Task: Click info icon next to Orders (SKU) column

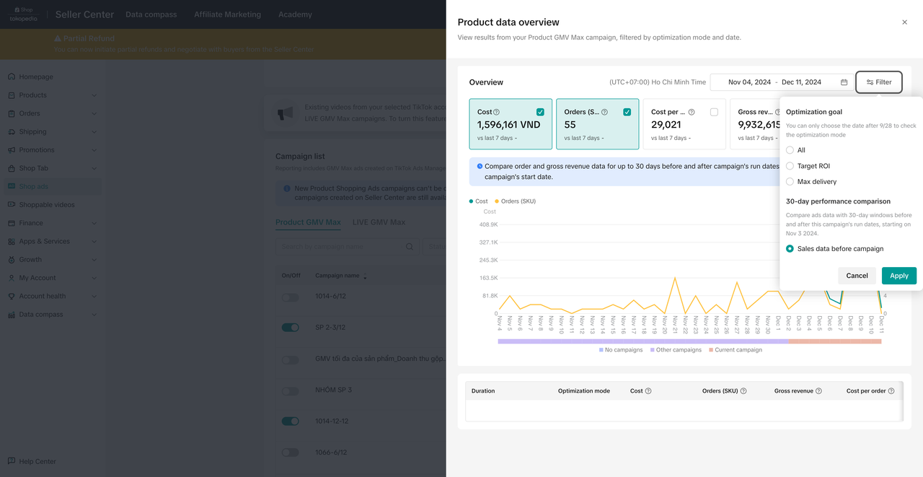Action: point(743,391)
